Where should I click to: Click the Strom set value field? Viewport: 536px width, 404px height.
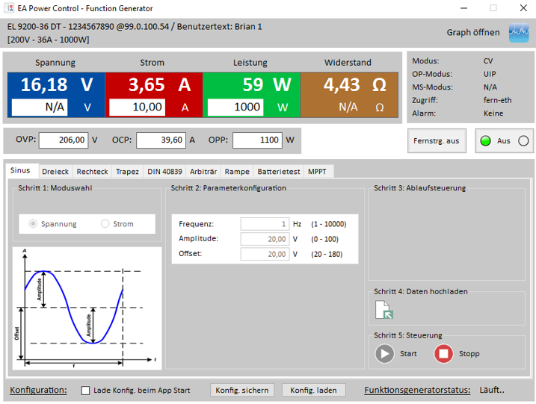pos(137,107)
